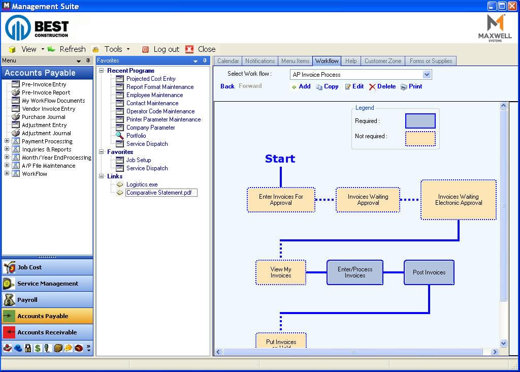The height and width of the screenshot is (372, 520).
Task: Switch to the Customer Zone tab
Action: pyautogui.click(x=383, y=61)
